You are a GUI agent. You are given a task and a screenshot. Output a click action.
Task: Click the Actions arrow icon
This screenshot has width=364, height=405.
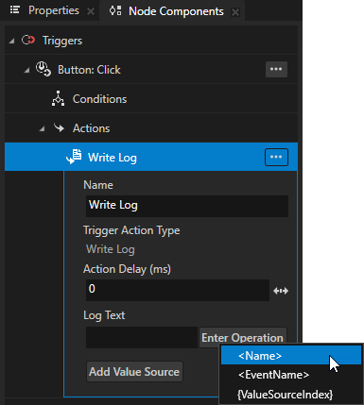(x=59, y=127)
